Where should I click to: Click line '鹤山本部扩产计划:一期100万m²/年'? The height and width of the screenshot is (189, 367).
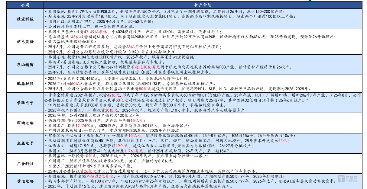[190, 181]
